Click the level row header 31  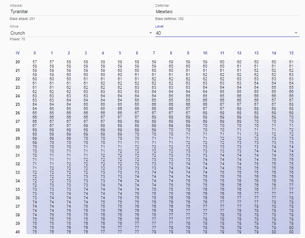[18, 156]
